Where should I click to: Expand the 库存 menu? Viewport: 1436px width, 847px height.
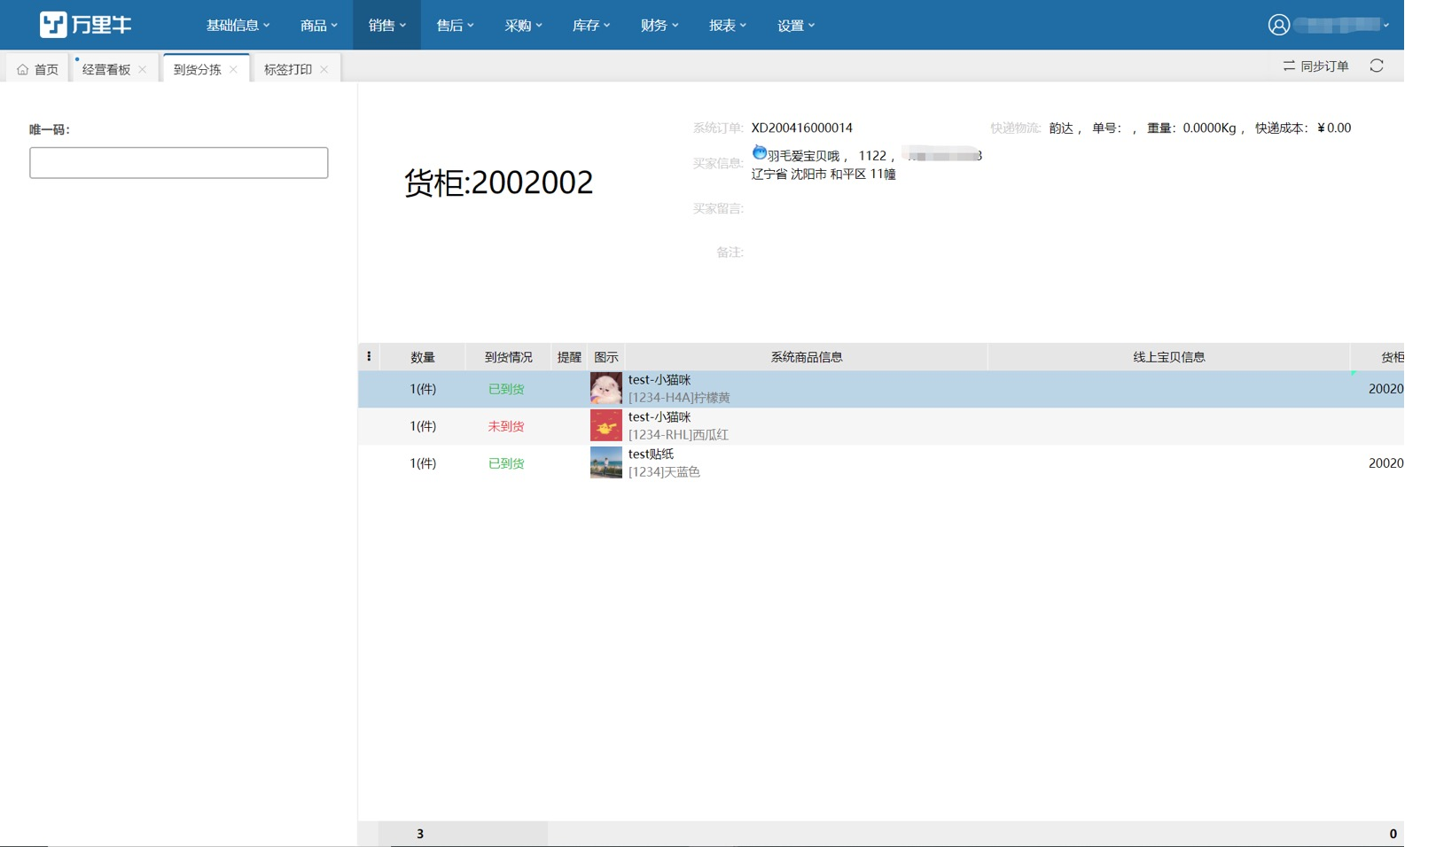[591, 25]
